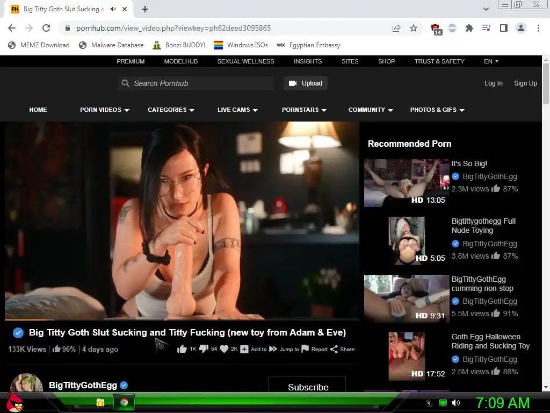This screenshot has width=550, height=413.
Task: Open the PREMIUM top menu item
Action: click(131, 61)
